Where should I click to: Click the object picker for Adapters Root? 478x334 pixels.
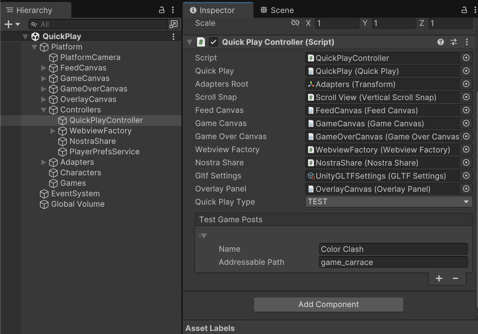tap(466, 84)
